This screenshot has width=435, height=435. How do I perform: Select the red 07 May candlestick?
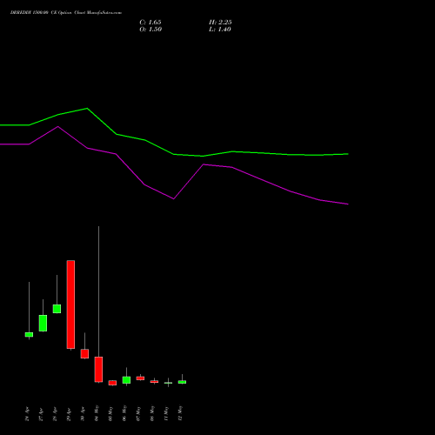[140, 378]
